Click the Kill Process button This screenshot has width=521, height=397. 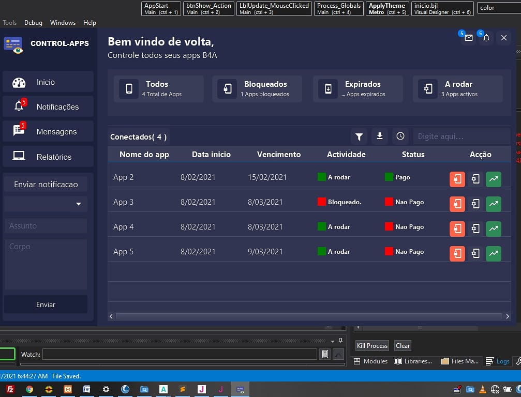[x=372, y=345]
